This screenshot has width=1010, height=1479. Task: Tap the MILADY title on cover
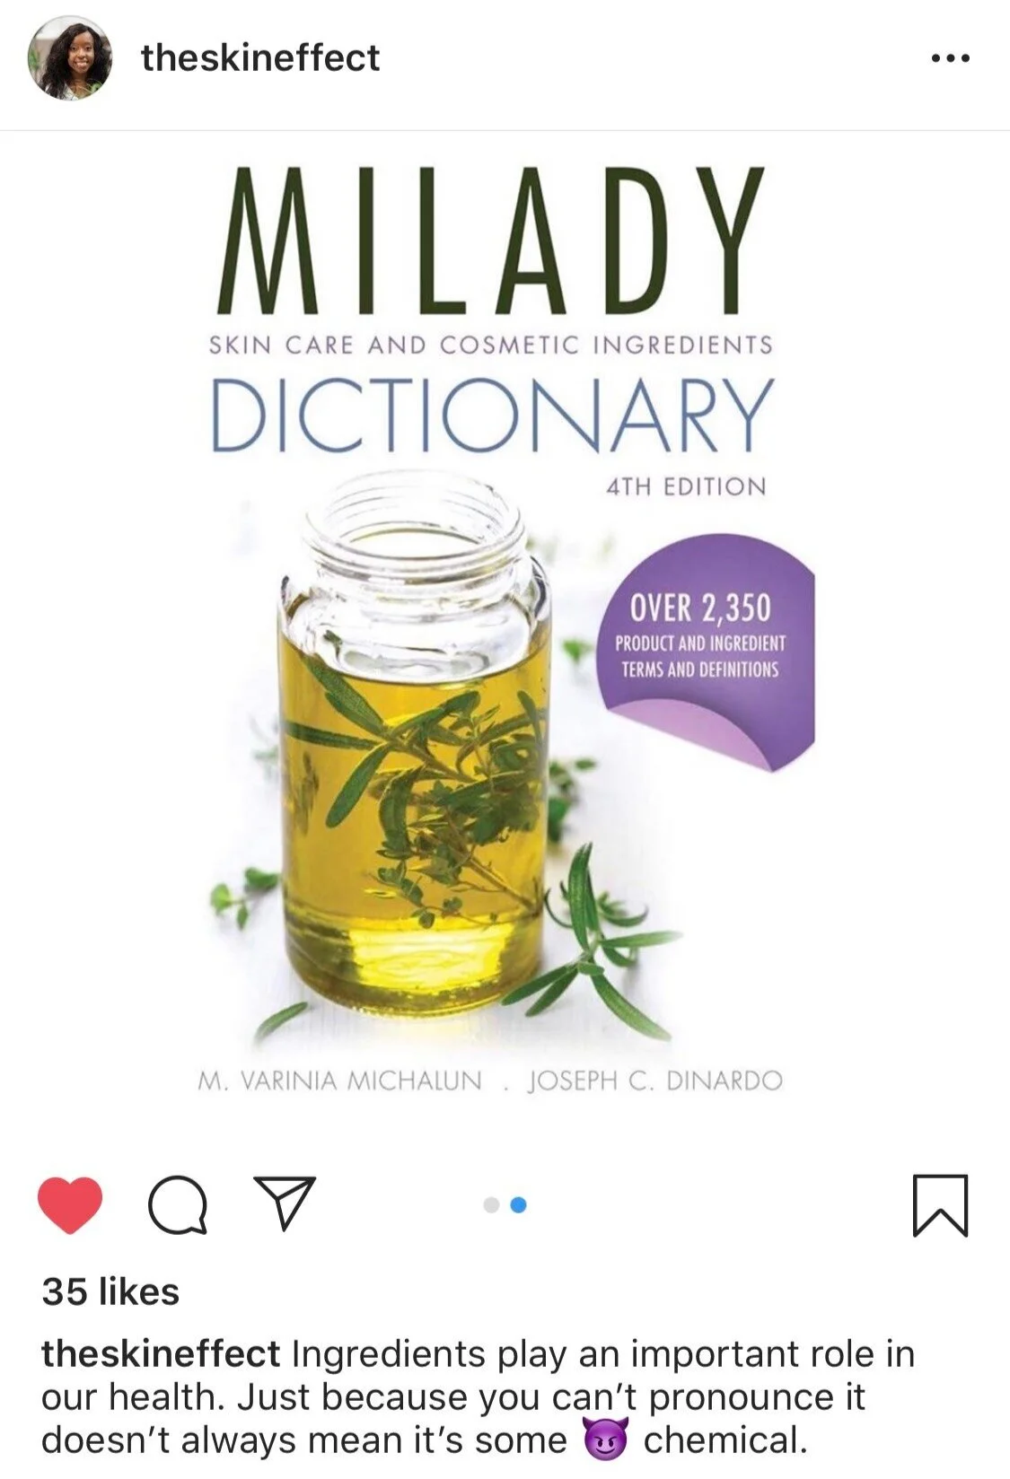[x=491, y=240]
